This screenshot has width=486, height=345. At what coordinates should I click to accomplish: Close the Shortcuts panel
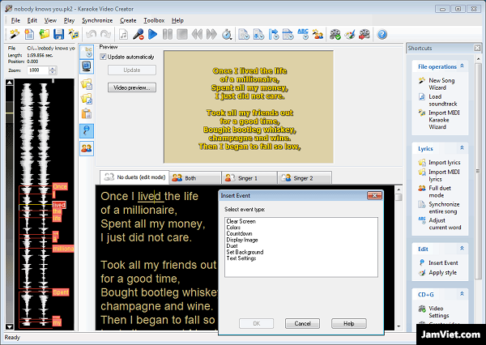coord(477,48)
